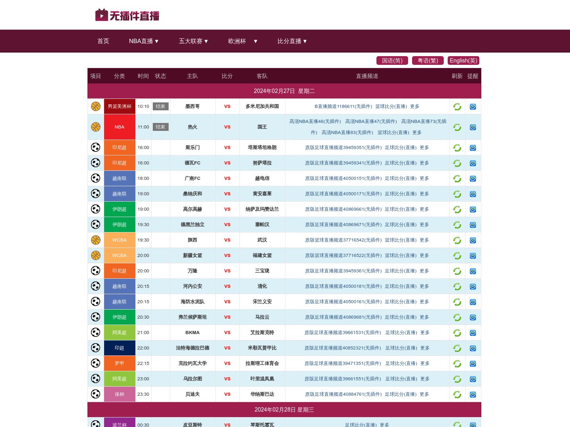Set reminder for 新疆女篮 match
570x427 pixels.
(473, 256)
